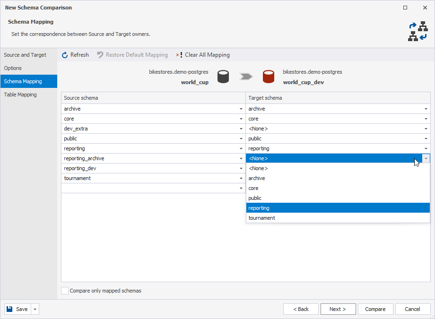Viewport: 435px width, 319px height.
Task: Select the target core schema cell
Action: 338,119
